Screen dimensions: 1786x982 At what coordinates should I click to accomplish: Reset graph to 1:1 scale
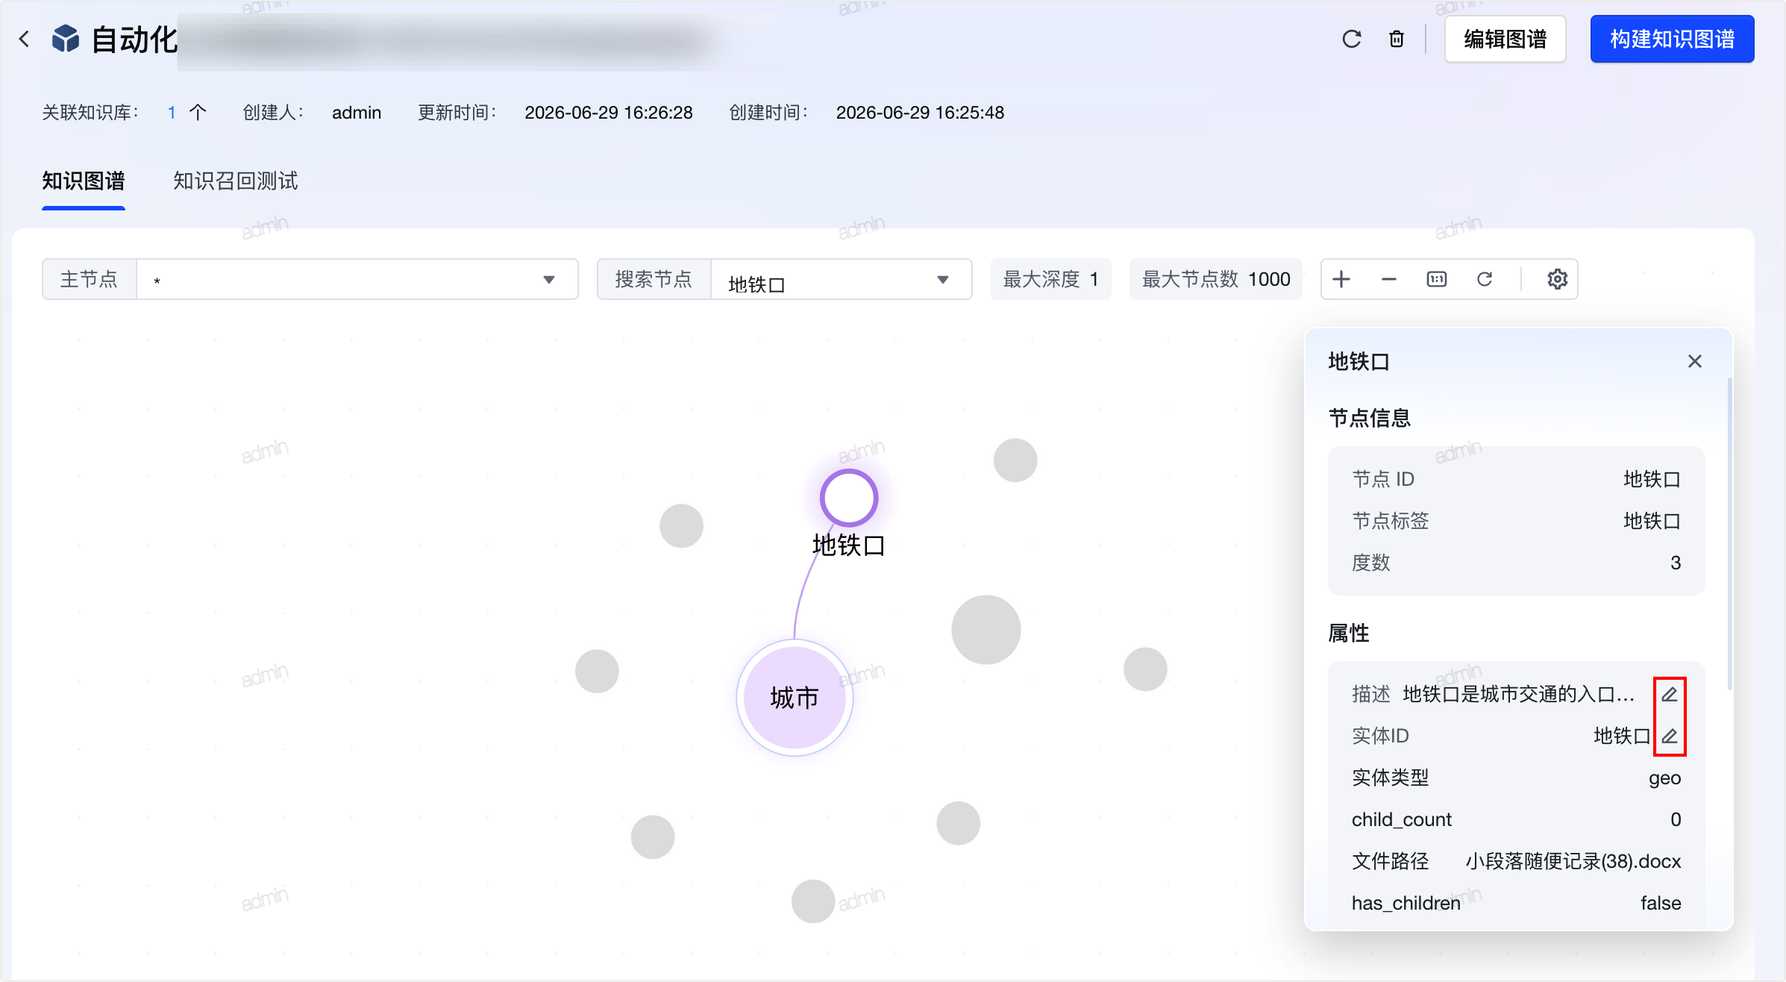click(x=1437, y=279)
